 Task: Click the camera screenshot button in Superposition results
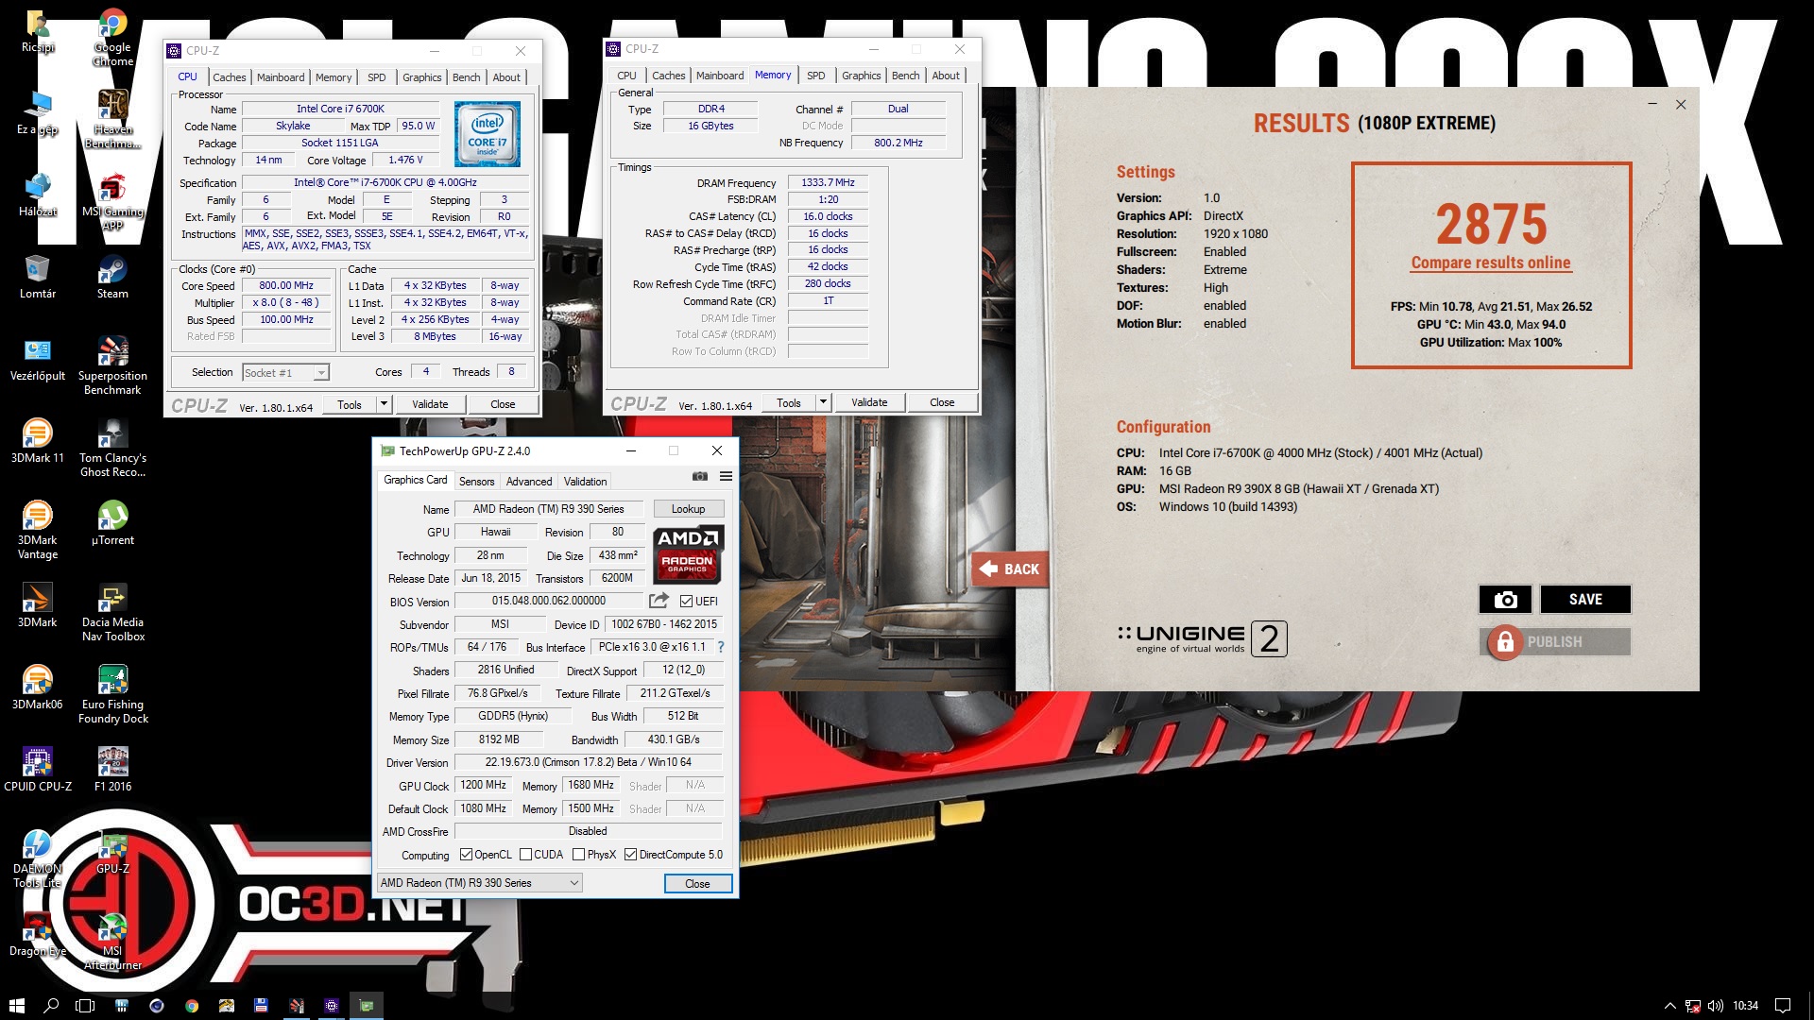click(1505, 599)
